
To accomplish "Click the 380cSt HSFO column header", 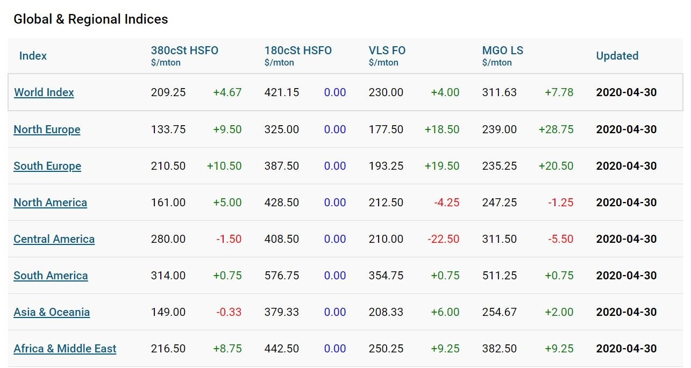I will pos(184,50).
